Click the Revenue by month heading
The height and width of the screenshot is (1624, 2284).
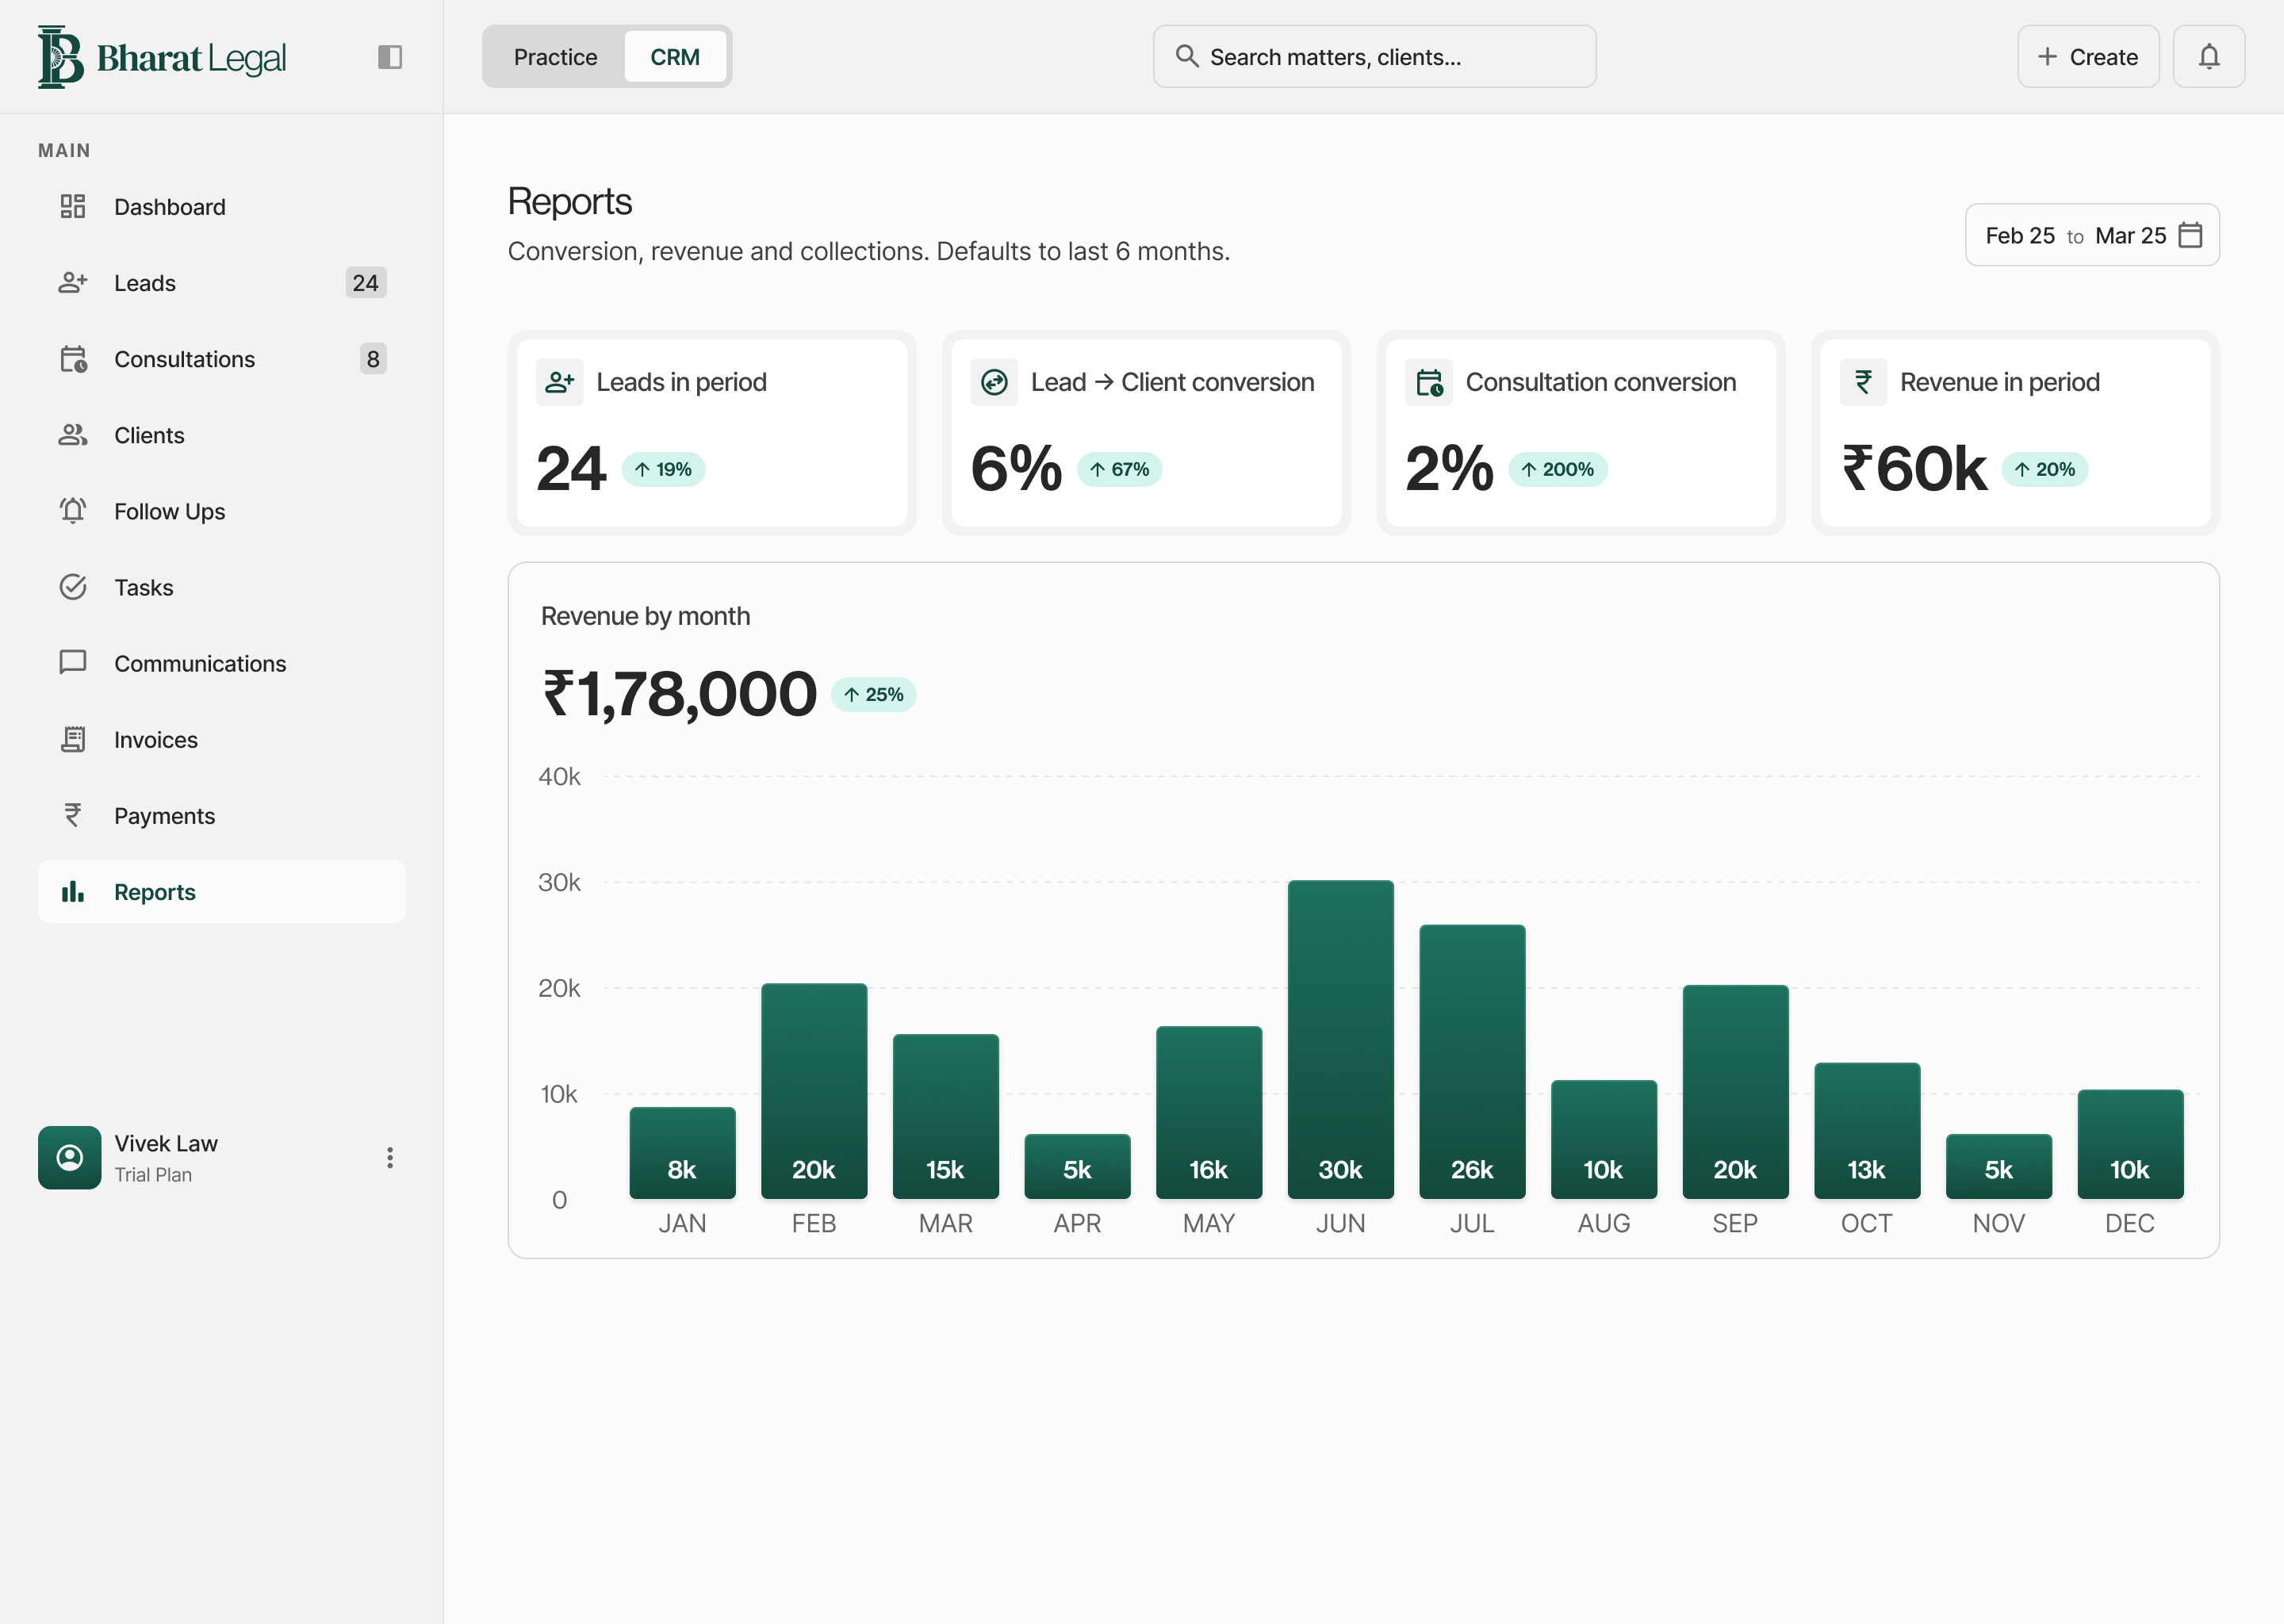pyautogui.click(x=645, y=616)
